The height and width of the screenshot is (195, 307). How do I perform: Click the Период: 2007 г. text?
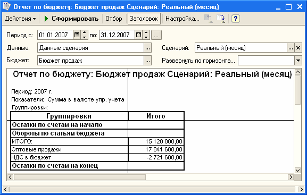tap(32, 91)
